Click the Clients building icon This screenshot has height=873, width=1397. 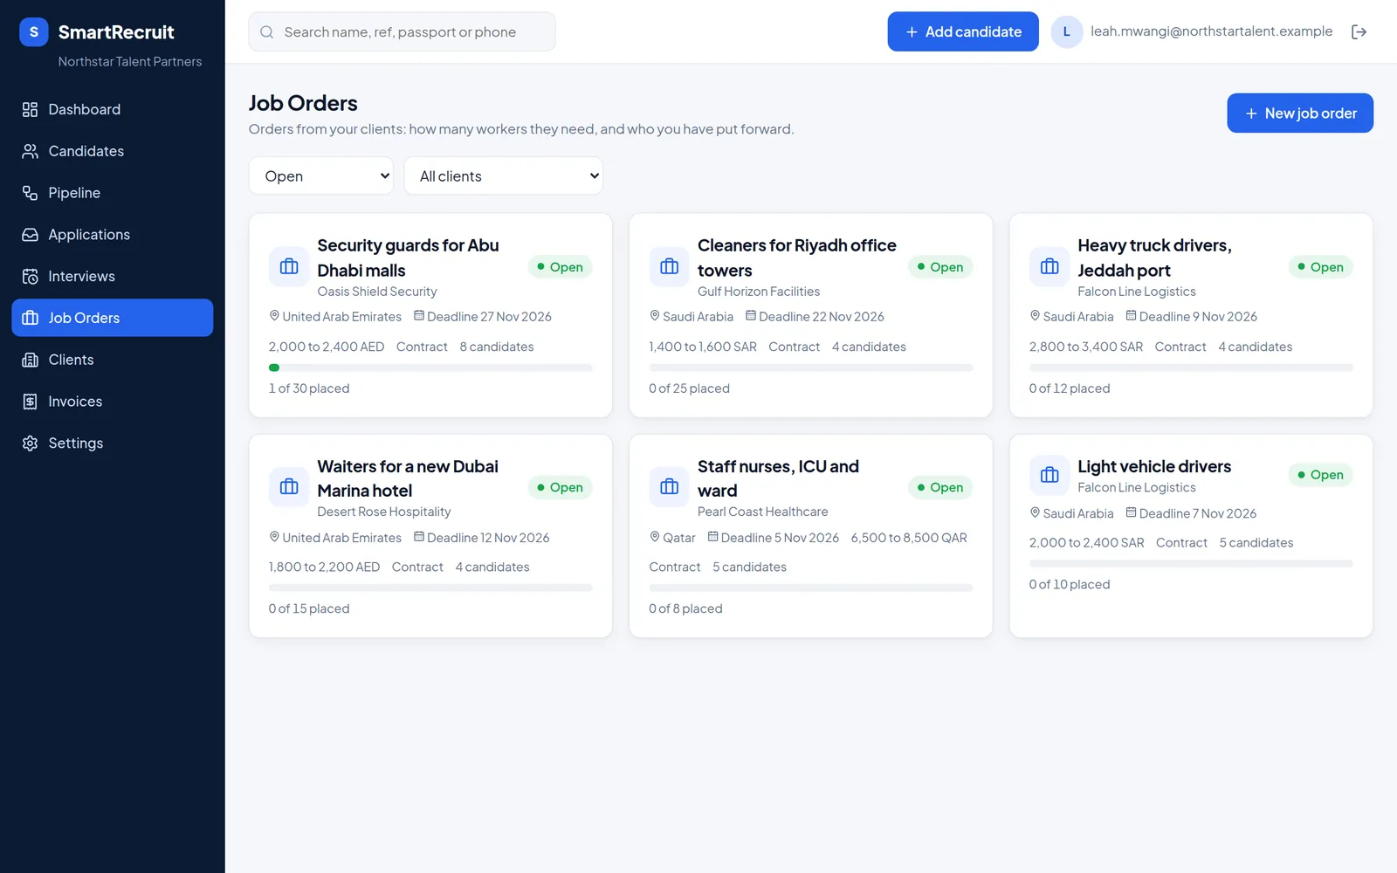tap(30, 360)
